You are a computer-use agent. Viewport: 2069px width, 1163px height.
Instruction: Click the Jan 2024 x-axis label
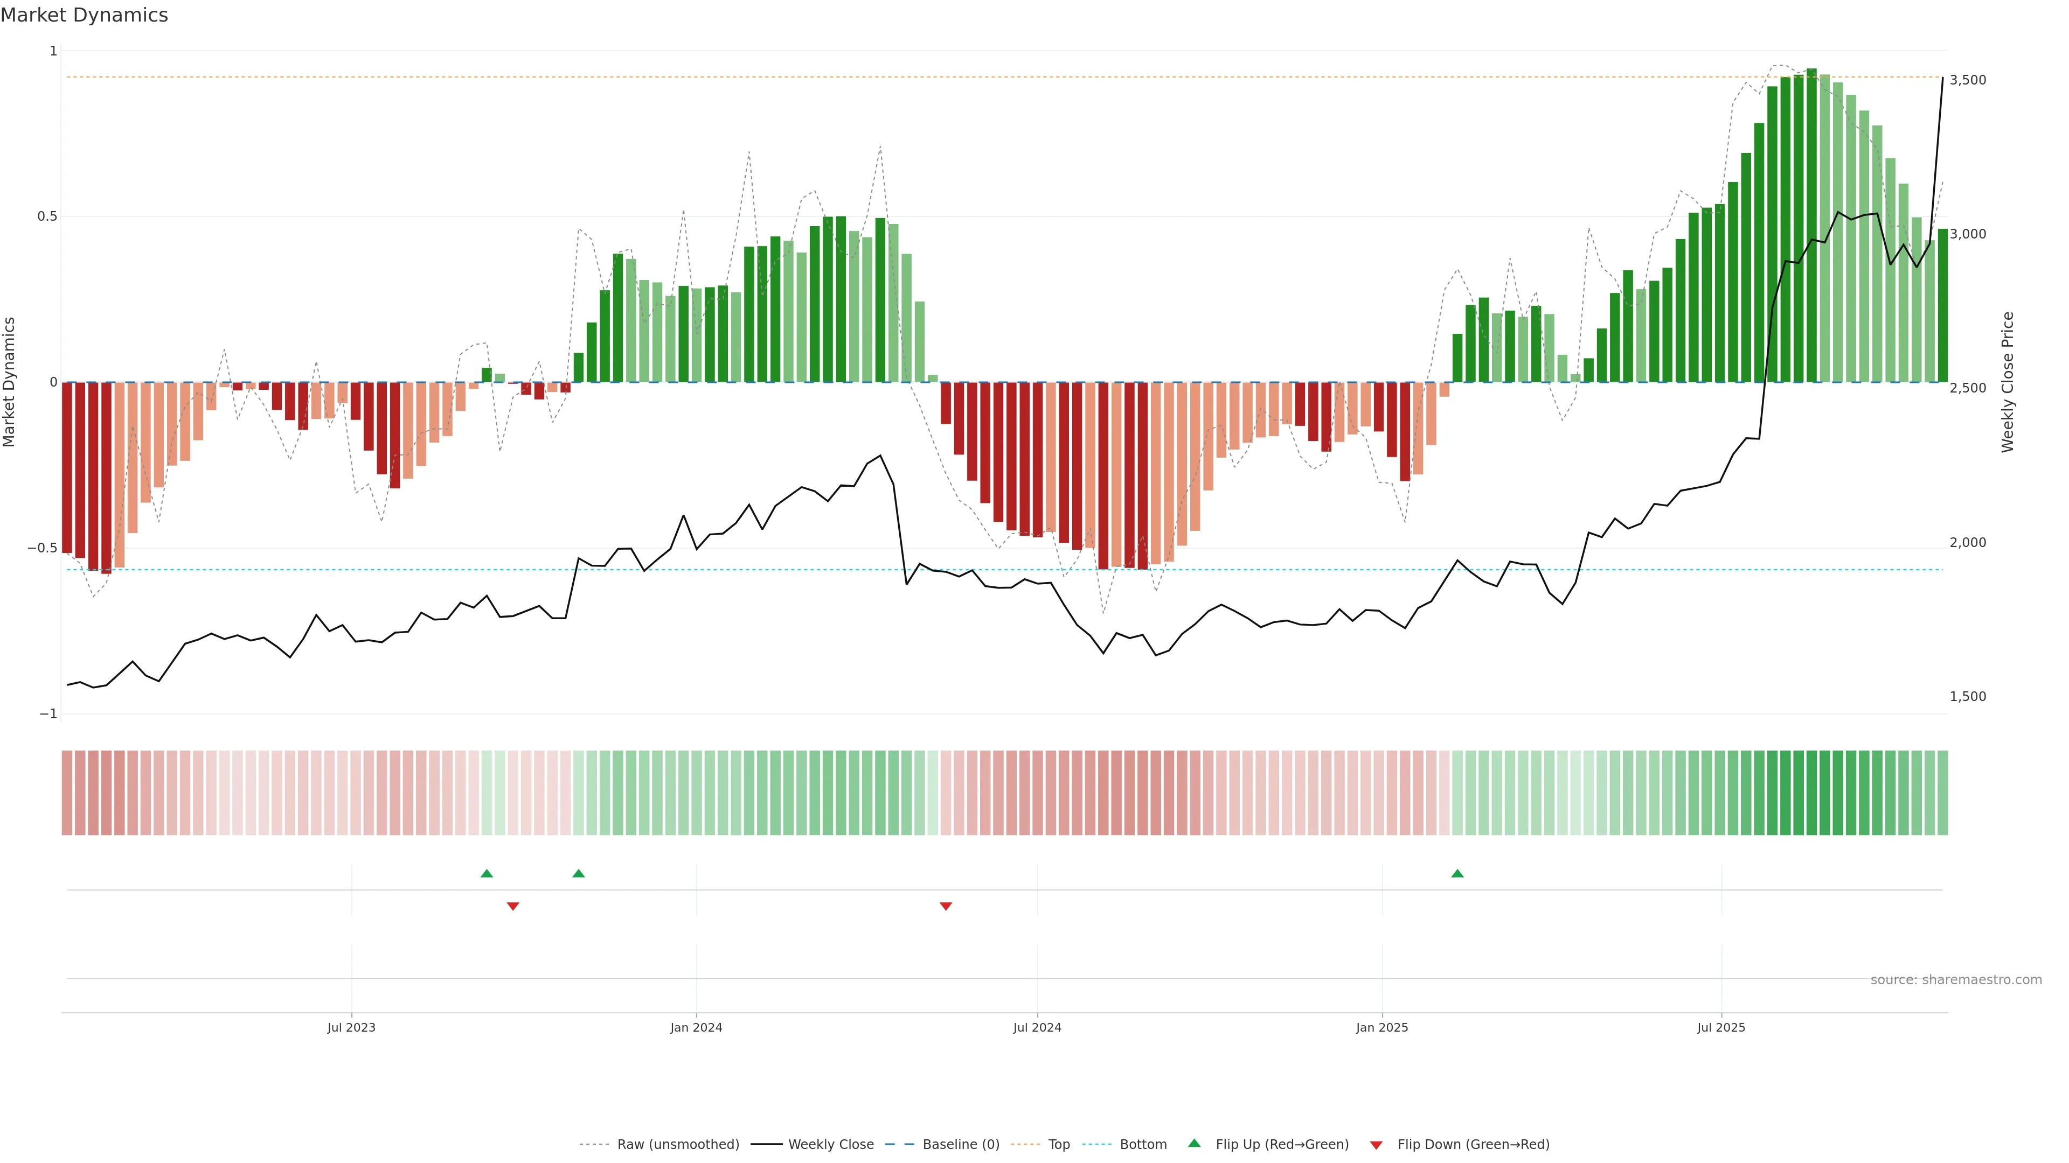coord(696,1027)
